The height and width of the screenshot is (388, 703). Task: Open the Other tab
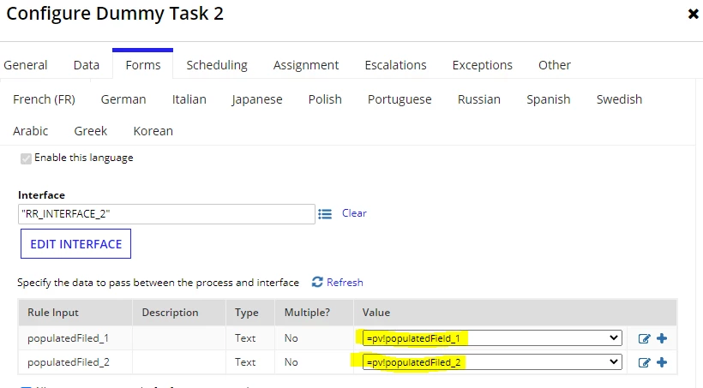point(554,65)
